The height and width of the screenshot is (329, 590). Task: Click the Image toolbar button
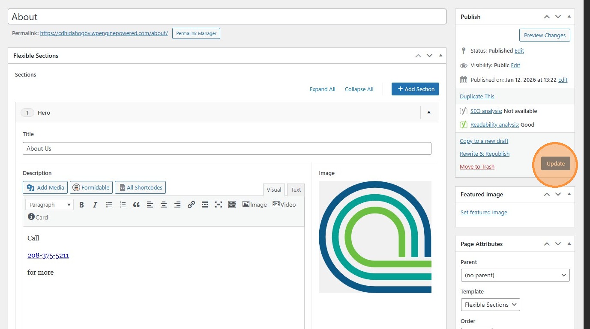click(255, 205)
